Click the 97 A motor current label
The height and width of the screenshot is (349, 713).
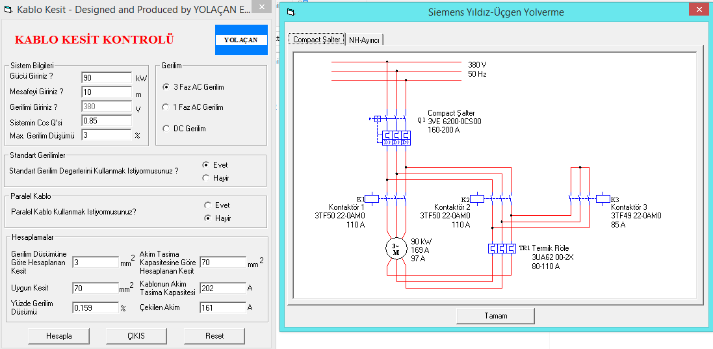coord(417,259)
